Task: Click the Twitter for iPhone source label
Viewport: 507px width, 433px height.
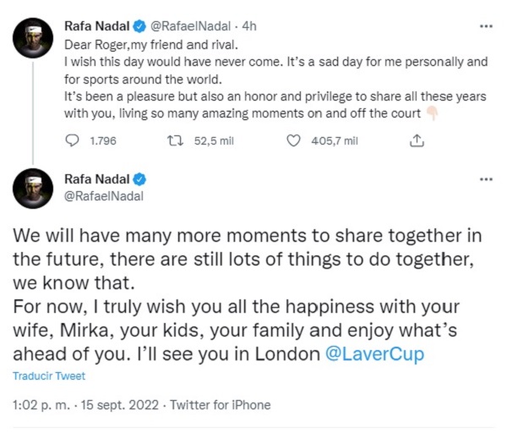Action: pos(220,405)
